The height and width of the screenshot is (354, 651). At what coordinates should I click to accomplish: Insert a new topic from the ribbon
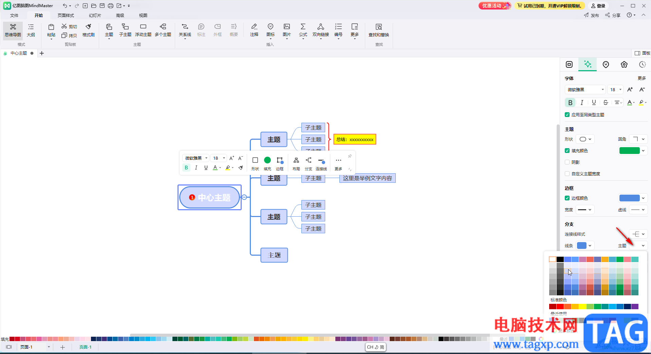click(x=109, y=30)
